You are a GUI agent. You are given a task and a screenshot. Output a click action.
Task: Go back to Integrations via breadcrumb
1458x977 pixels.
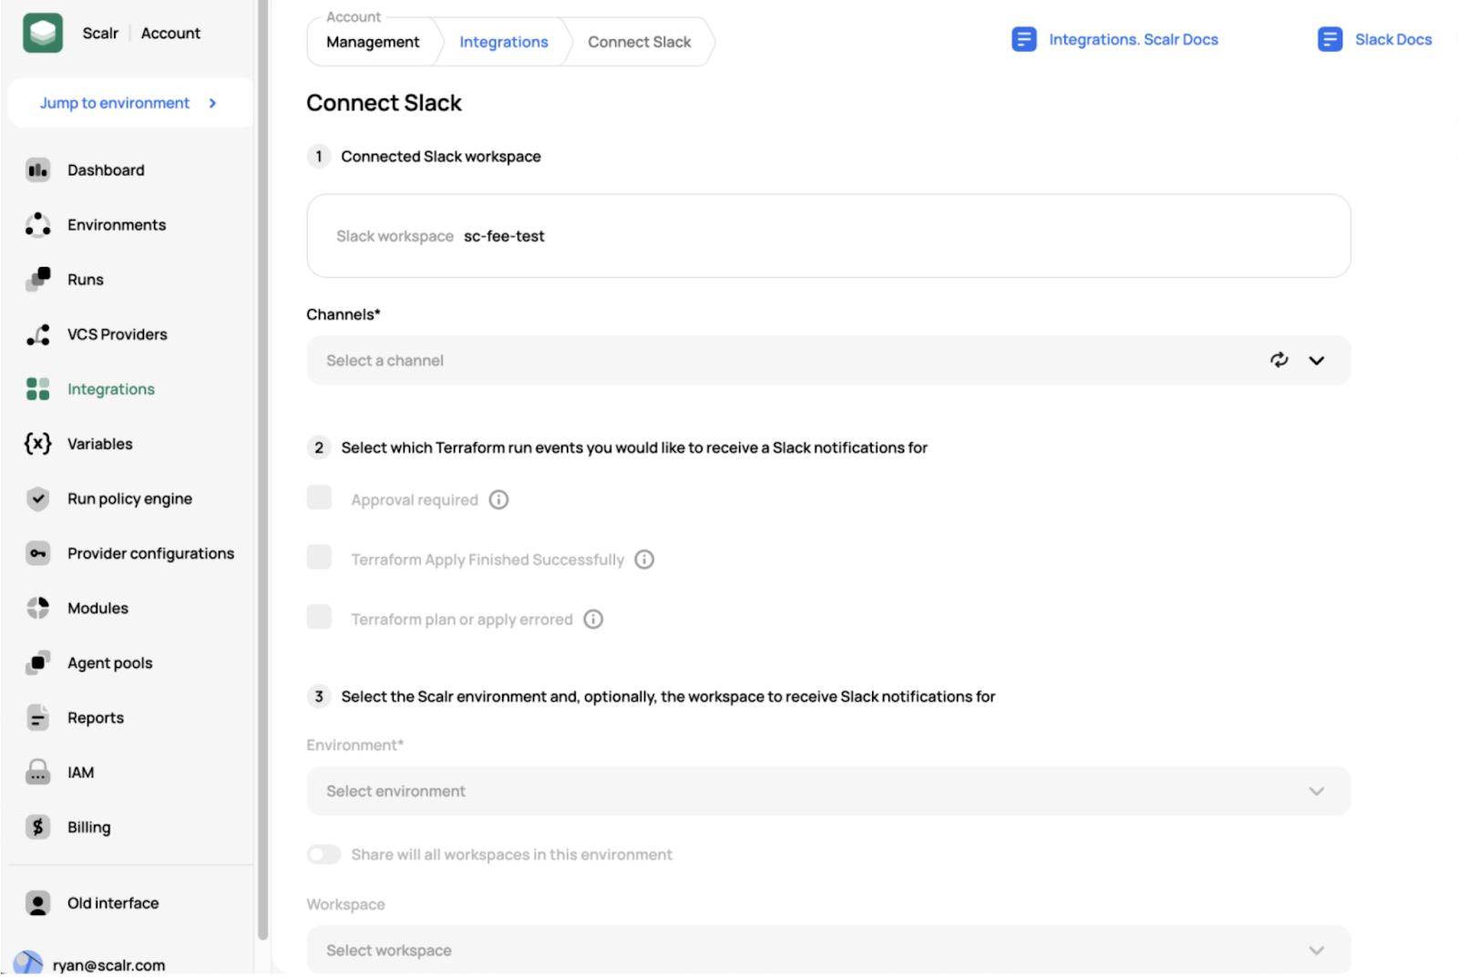[503, 42]
